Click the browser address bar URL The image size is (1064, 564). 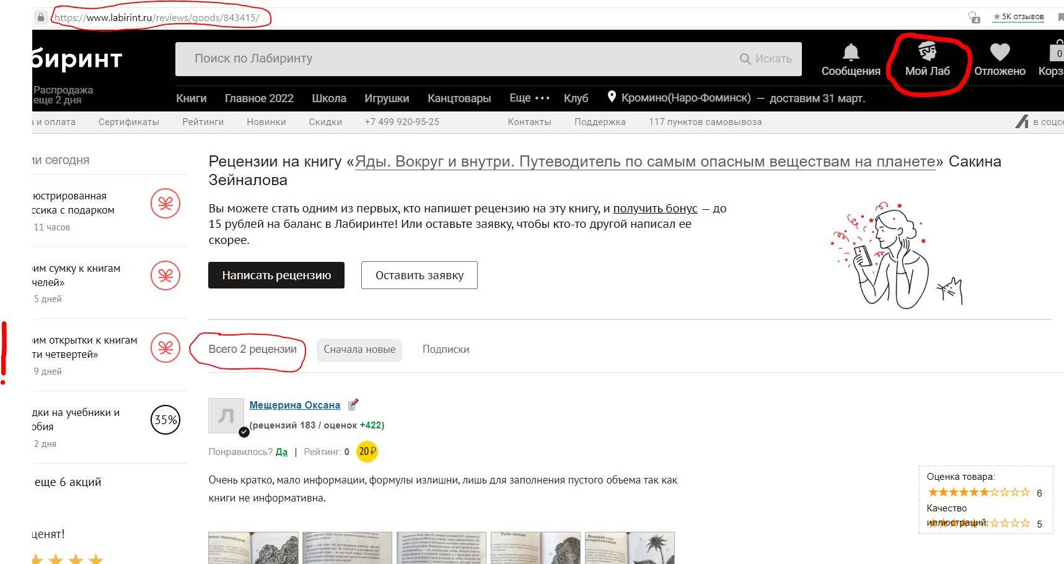(x=157, y=17)
